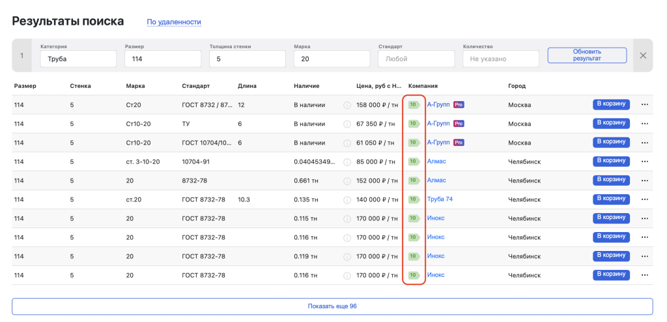Click info icon beside 158 000 ₽ price
The height and width of the screenshot is (322, 667).
click(x=347, y=105)
